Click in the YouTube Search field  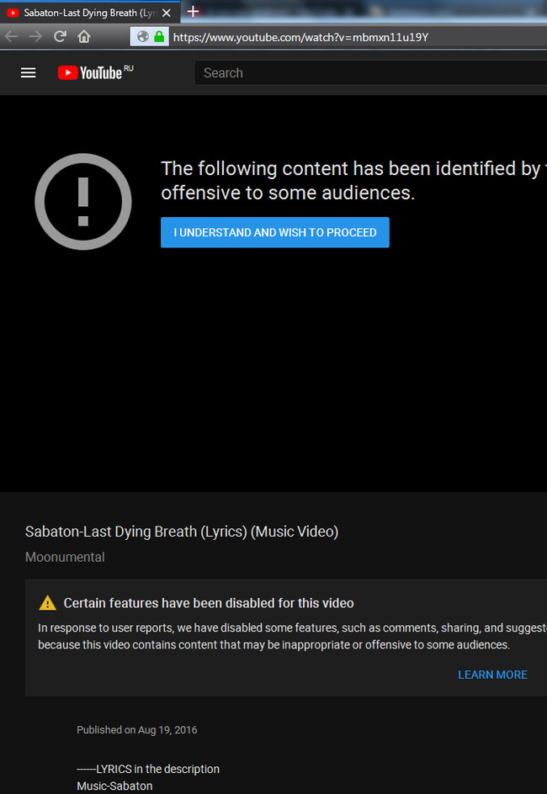pos(370,73)
